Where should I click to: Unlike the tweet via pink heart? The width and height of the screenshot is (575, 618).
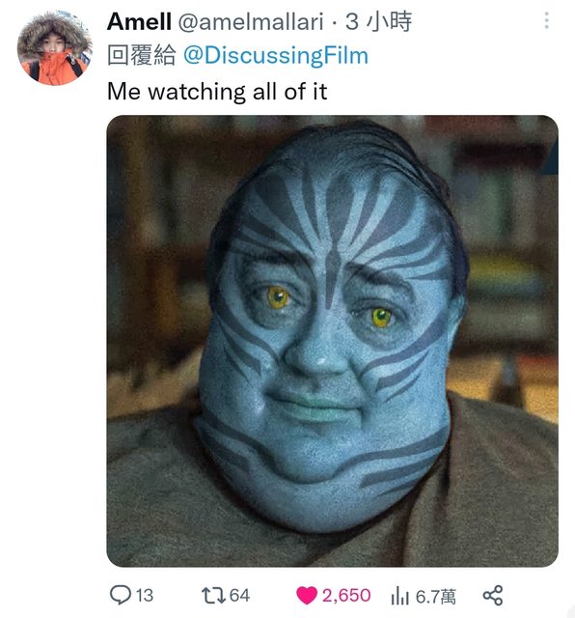click(x=307, y=595)
